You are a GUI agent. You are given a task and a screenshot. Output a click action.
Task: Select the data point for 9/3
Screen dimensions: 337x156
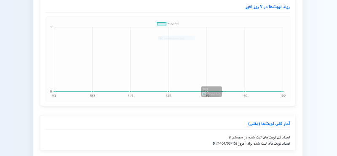pos(54,92)
